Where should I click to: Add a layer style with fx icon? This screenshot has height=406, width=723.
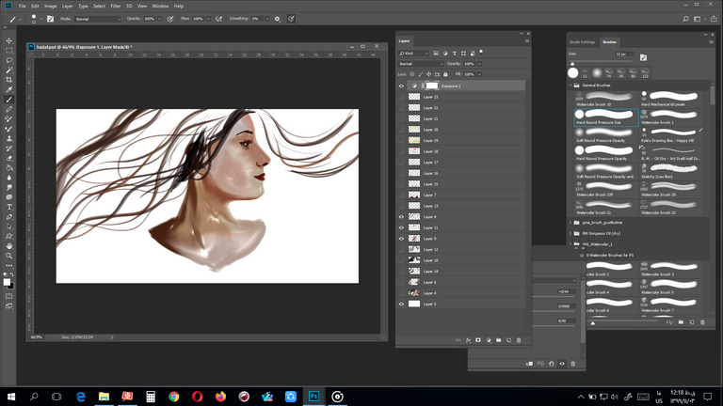point(468,340)
